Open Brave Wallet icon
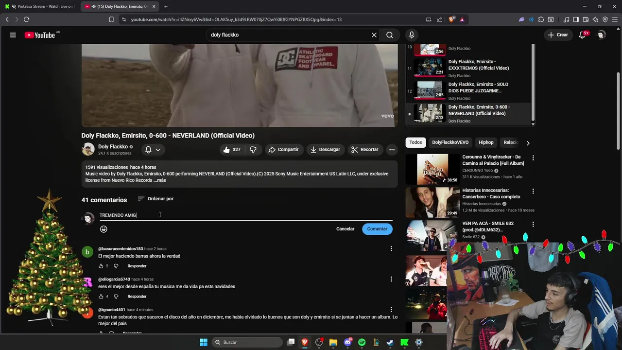This screenshot has width=622, height=350. pos(586,19)
